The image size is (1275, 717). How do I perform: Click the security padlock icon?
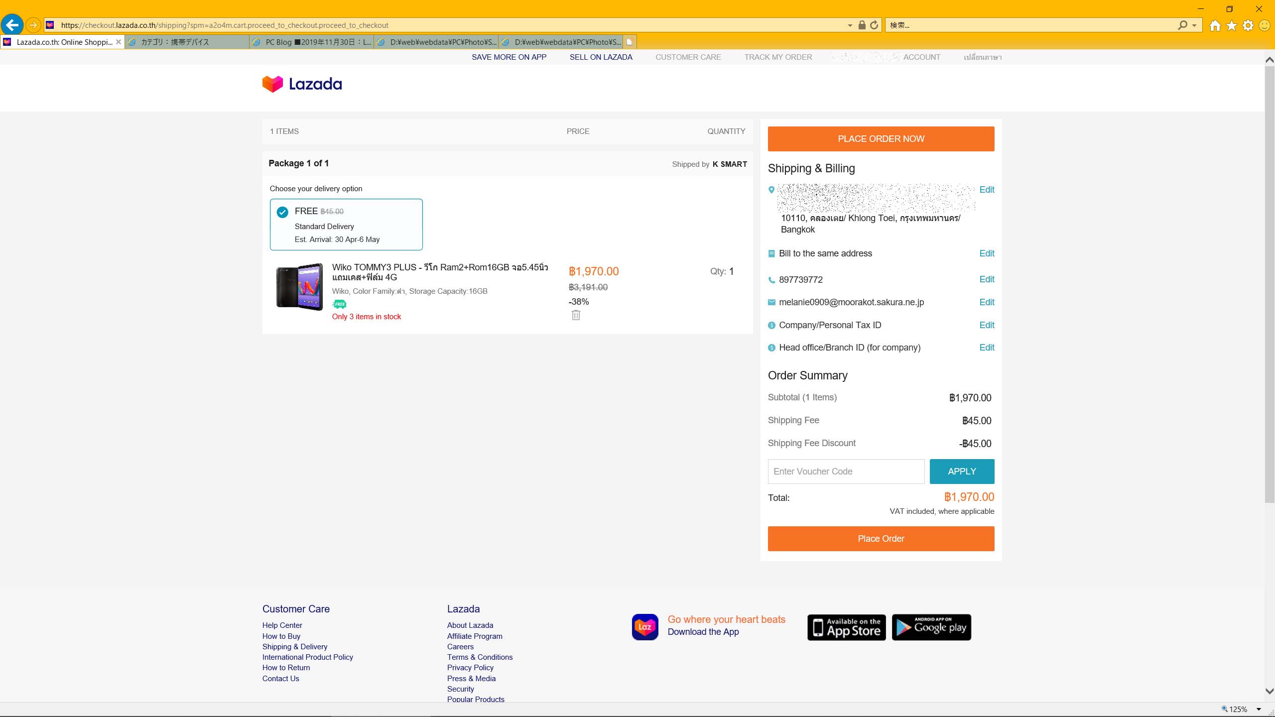(x=862, y=25)
